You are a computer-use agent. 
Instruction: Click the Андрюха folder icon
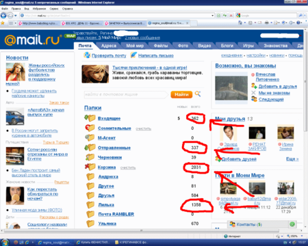coord(90,176)
